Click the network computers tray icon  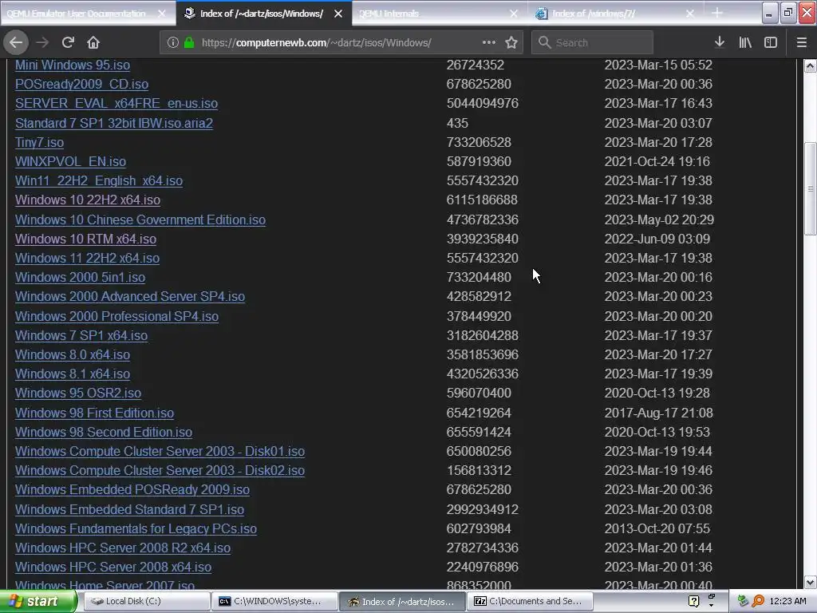click(743, 601)
